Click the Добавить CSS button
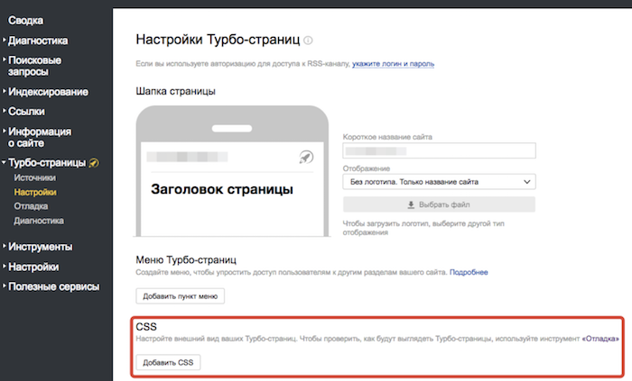The width and height of the screenshot is (632, 381). (x=168, y=362)
